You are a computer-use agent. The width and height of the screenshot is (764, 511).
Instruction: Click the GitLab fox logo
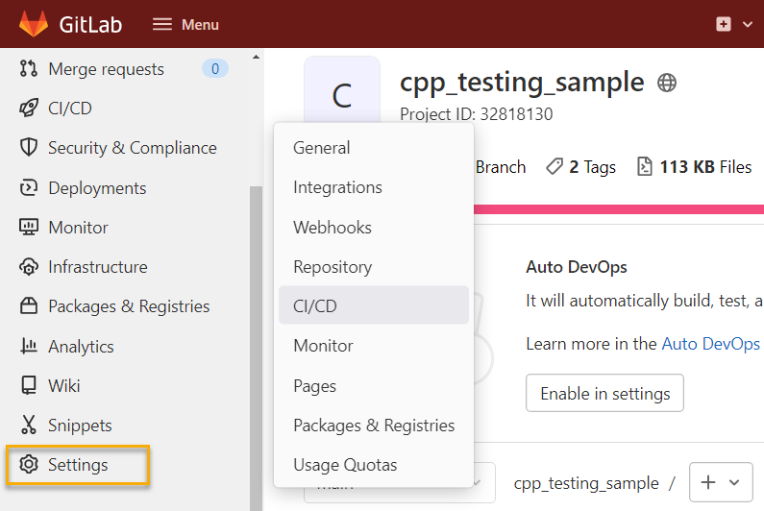(x=35, y=24)
